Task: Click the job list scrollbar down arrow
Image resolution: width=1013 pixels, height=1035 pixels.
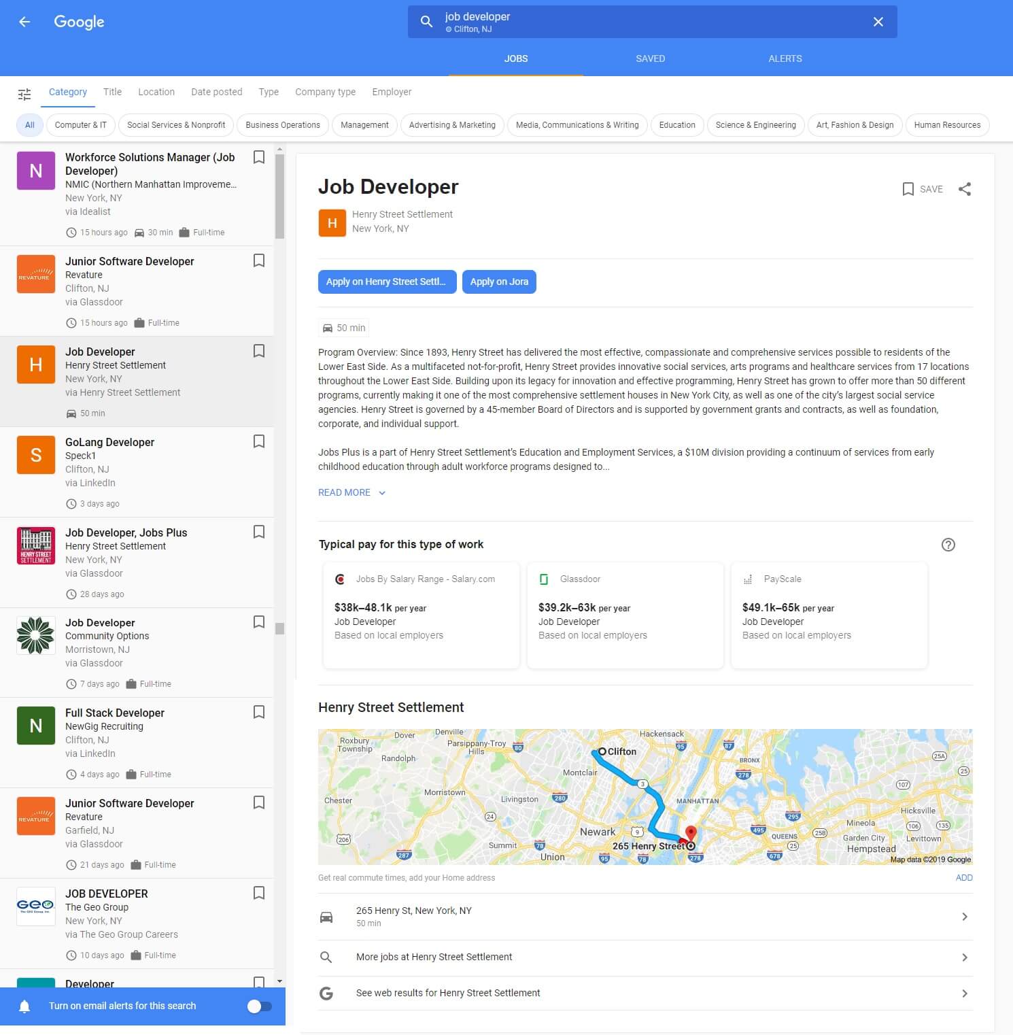Action: (279, 981)
